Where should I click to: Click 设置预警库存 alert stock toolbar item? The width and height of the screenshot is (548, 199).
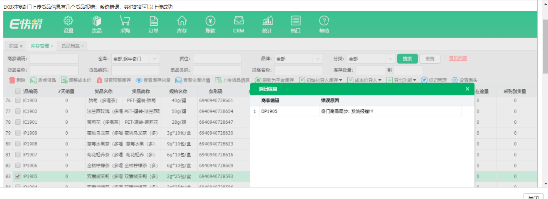tap(113, 80)
